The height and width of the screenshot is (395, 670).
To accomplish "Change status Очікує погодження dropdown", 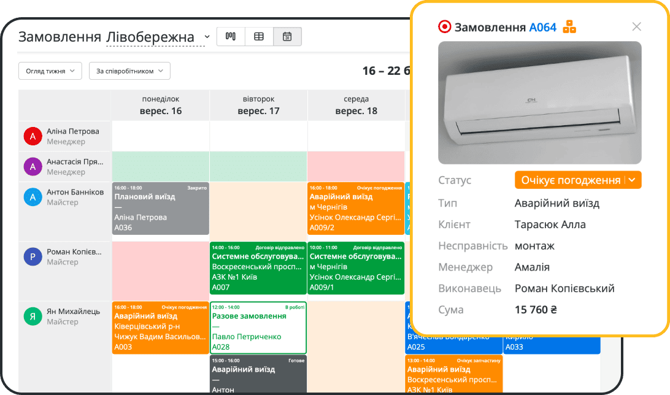I will pos(578,180).
